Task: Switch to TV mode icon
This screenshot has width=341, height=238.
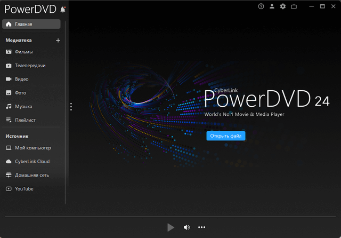Action: [294, 6]
